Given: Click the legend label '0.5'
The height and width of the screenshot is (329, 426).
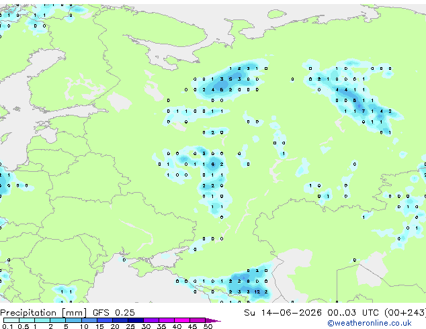Looking at the screenshot, I should pos(23,326).
